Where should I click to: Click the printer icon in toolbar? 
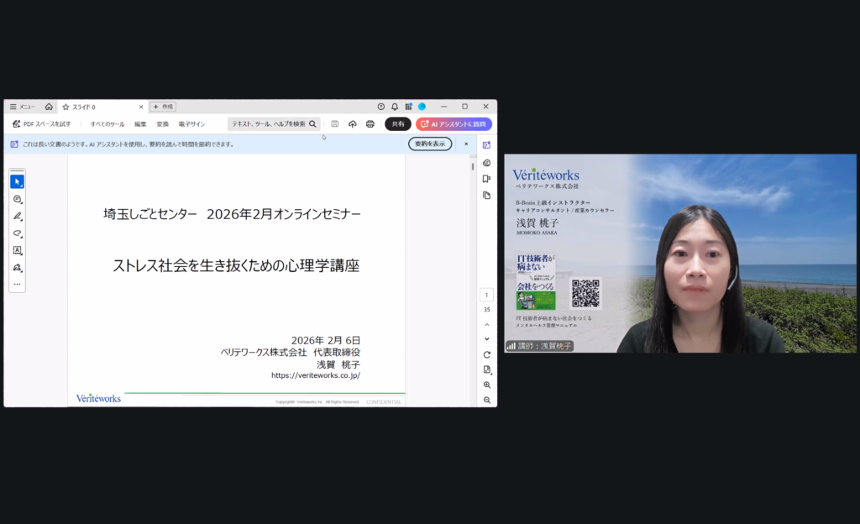tap(370, 124)
